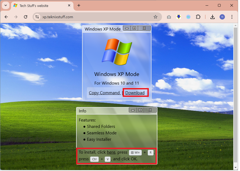Click the Copy Command link
The height and width of the screenshot is (171, 240).
point(104,93)
